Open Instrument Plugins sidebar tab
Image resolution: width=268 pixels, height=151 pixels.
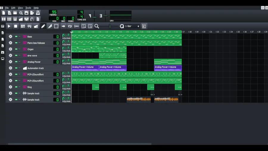pyautogui.click(x=3, y=26)
